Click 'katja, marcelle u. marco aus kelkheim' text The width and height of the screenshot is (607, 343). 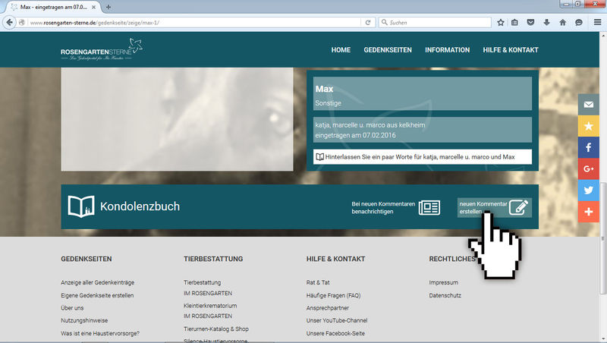click(370, 125)
